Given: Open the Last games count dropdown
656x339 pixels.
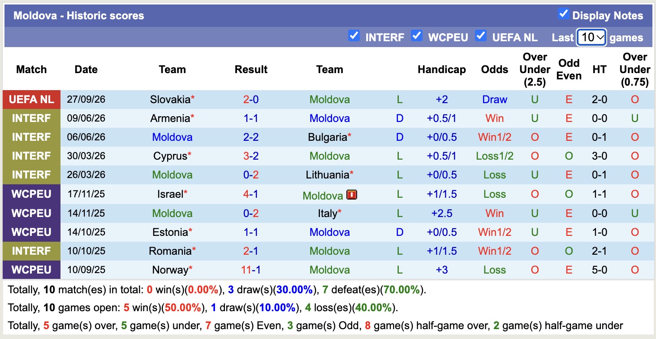Looking at the screenshot, I should (591, 37).
